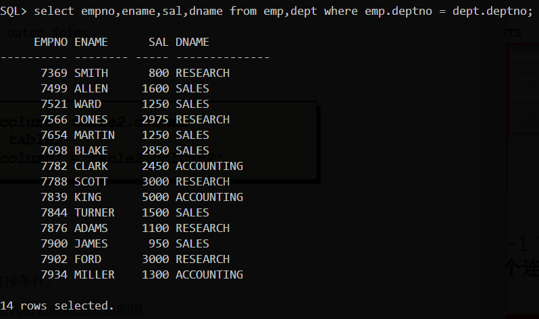Click salary 2975 in JONES row

tap(155, 119)
